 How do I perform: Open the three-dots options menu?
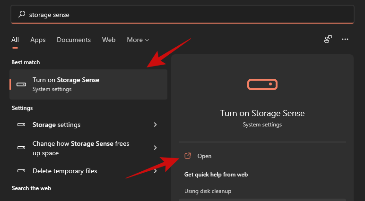click(345, 40)
